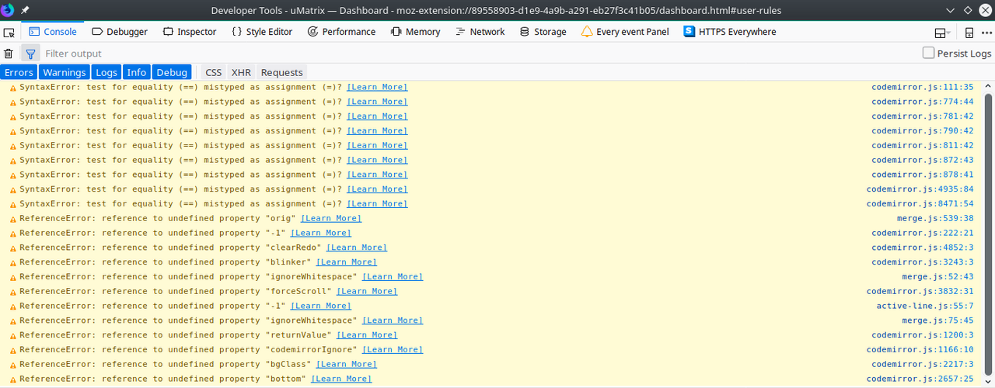Viewport: 995px width, 388px height.
Task: Enable the Requests filter
Action: [x=282, y=72]
